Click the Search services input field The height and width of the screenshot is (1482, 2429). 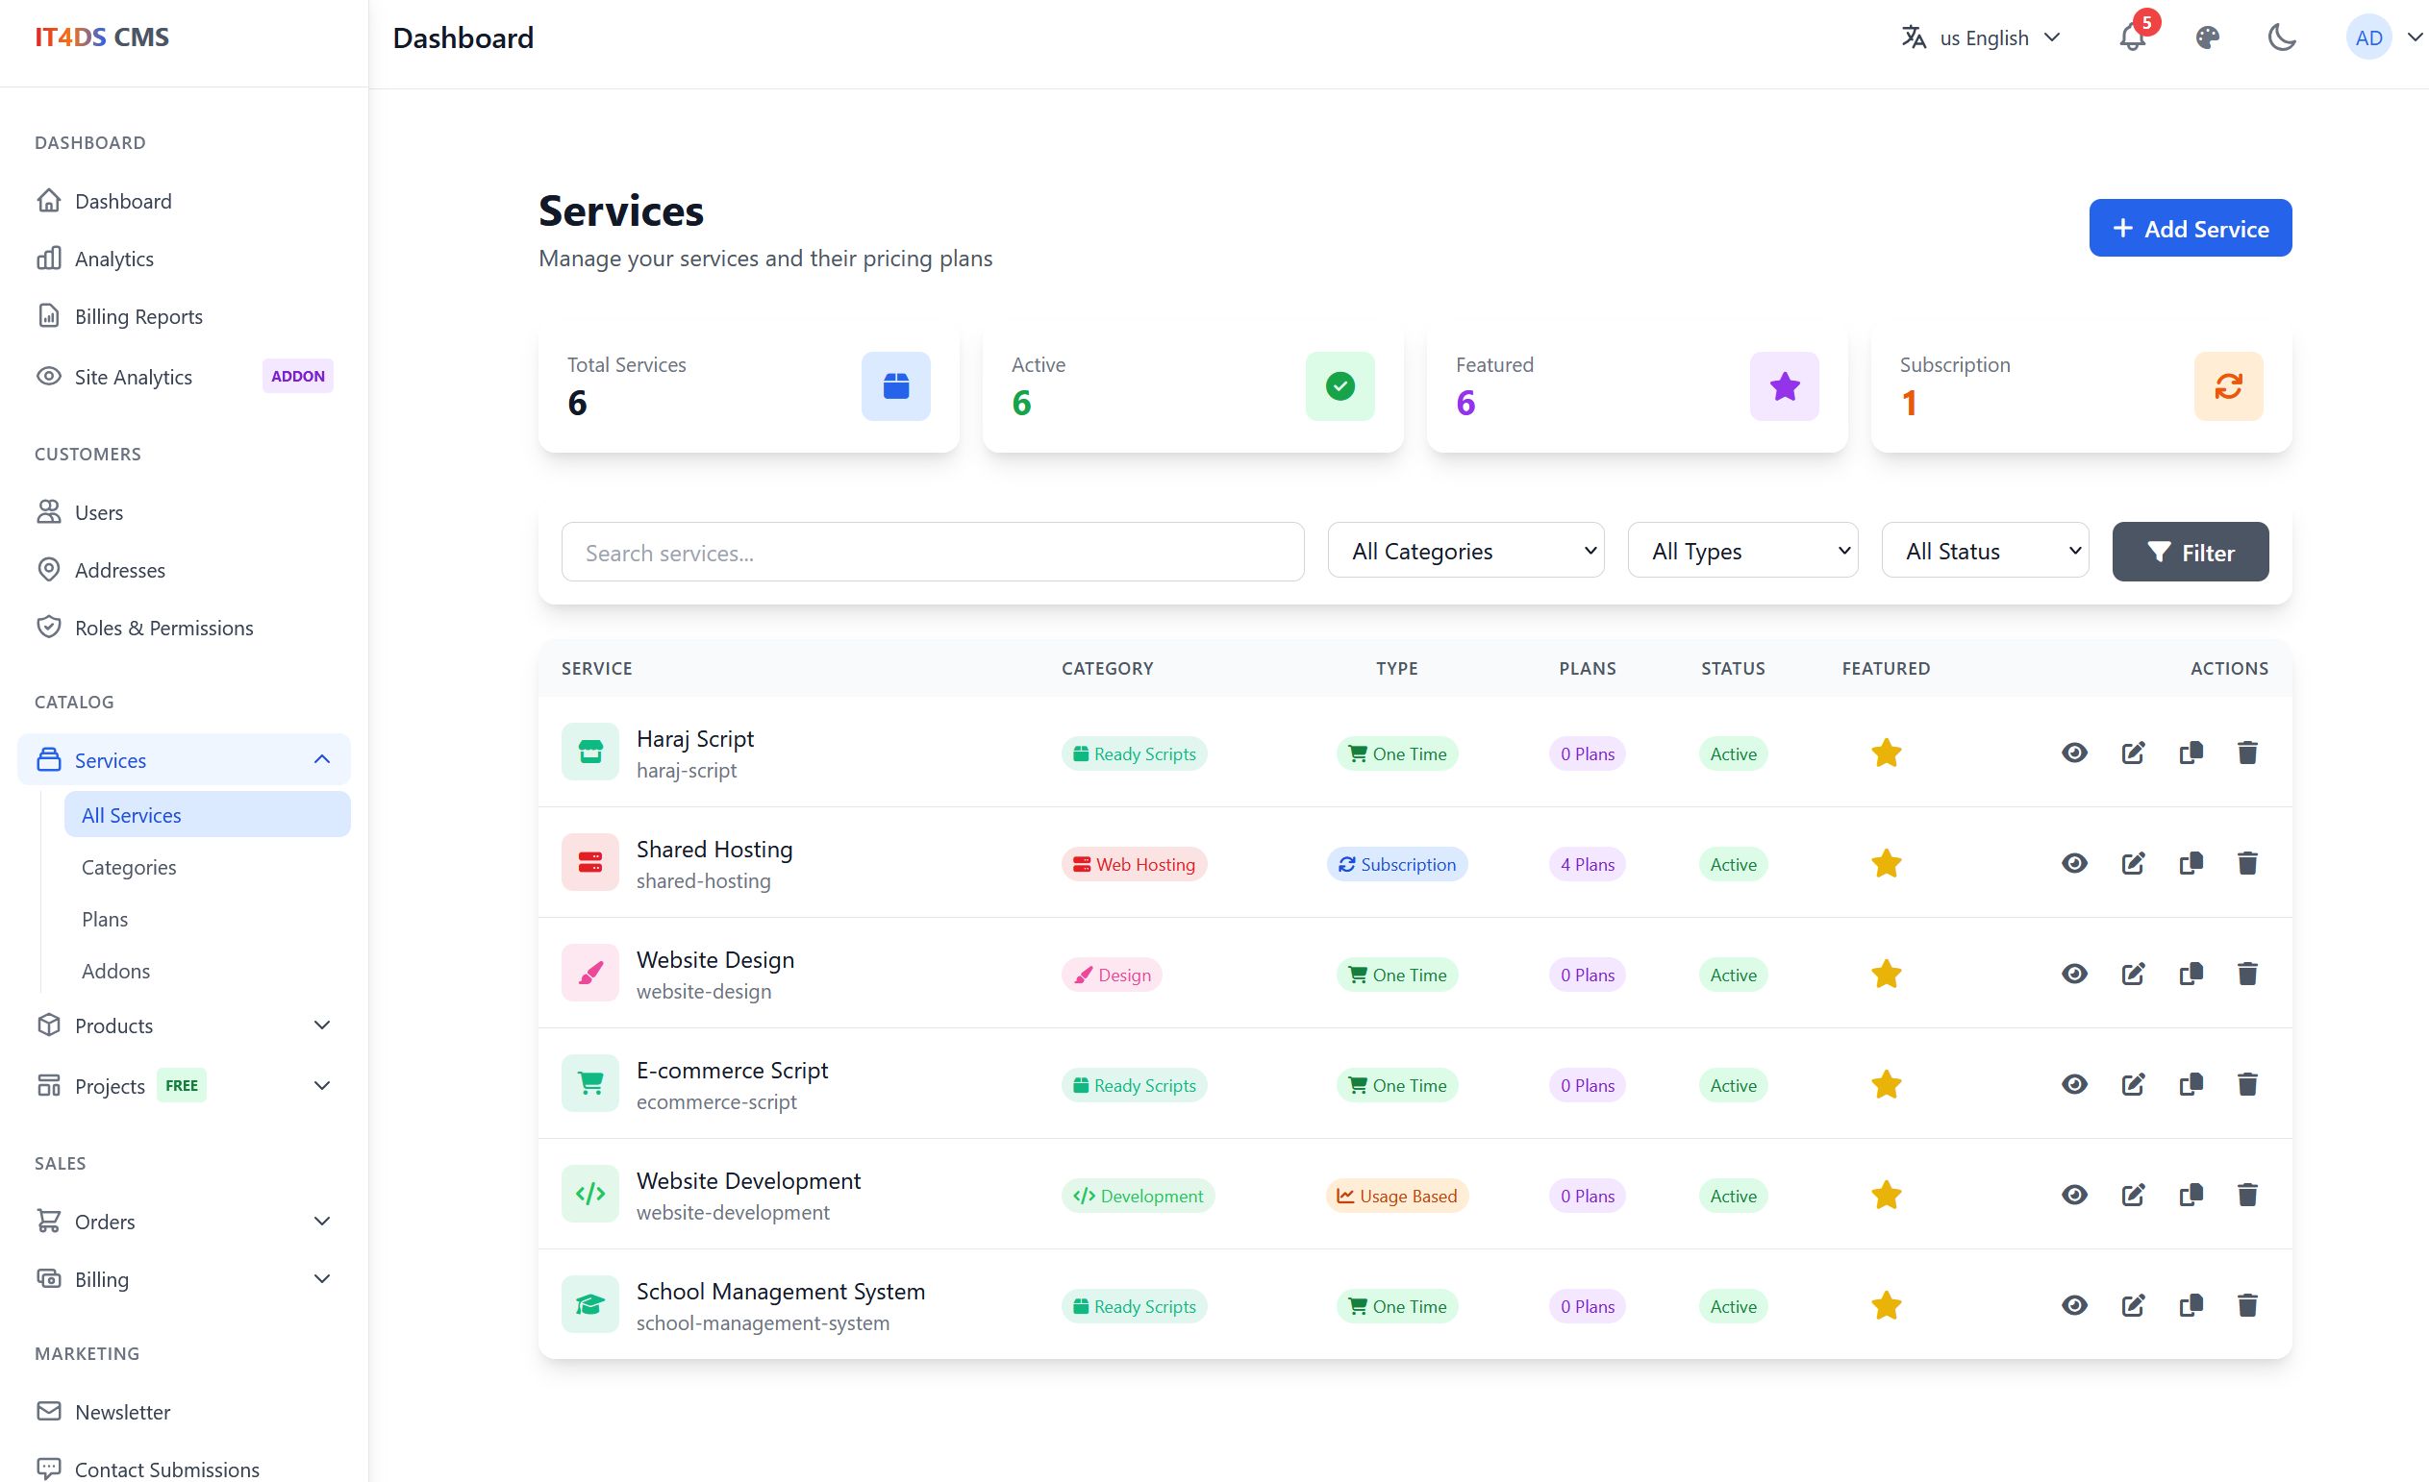click(x=932, y=553)
